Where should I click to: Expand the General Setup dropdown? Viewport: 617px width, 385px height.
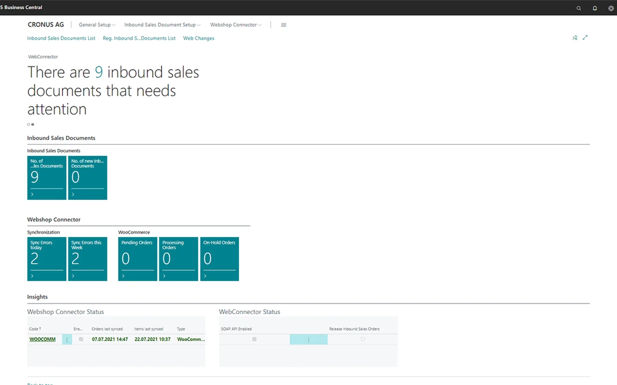point(97,25)
